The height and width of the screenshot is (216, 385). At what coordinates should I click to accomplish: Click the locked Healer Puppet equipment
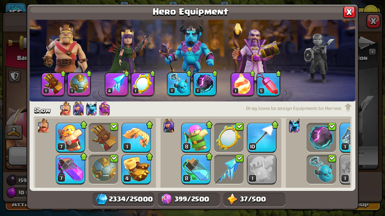coord(262,169)
